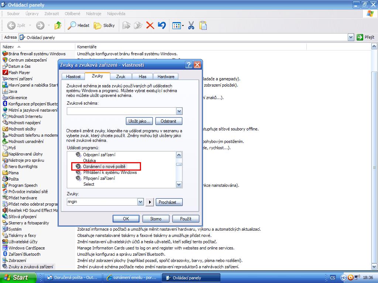Open the Oblíbené menu
Image resolution: width=378 pixels, height=283 pixels.
[72, 14]
